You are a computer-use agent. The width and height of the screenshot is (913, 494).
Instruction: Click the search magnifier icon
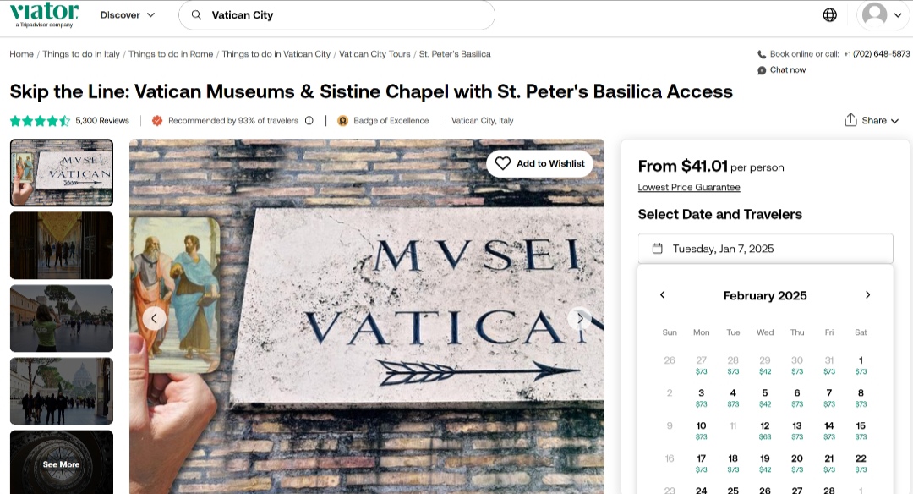pyautogui.click(x=197, y=15)
